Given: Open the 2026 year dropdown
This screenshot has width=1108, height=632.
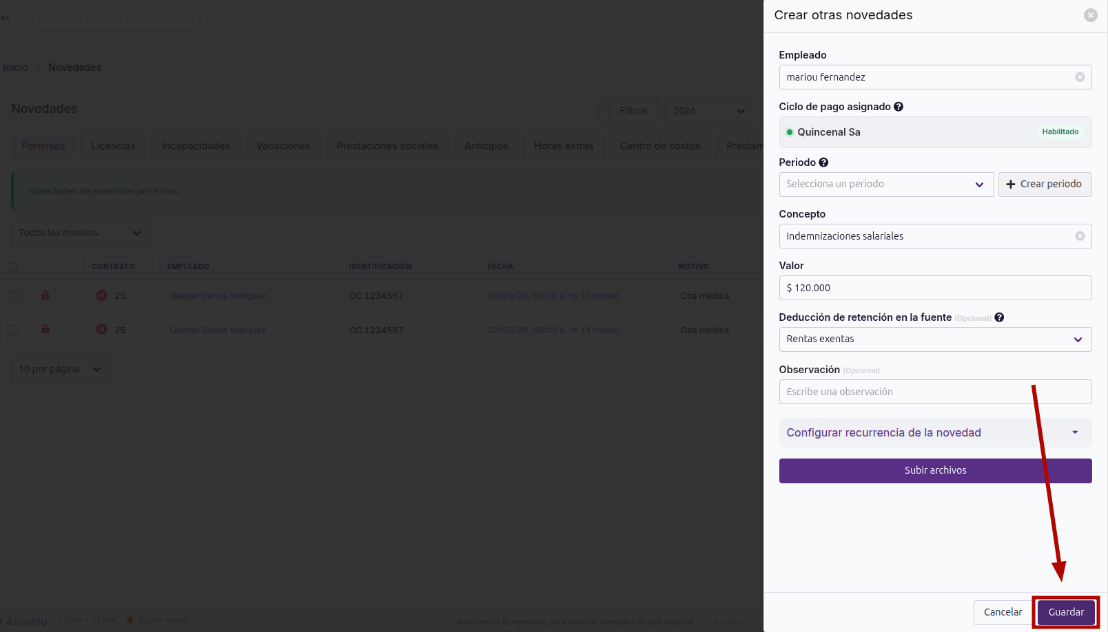Looking at the screenshot, I should pos(710,111).
